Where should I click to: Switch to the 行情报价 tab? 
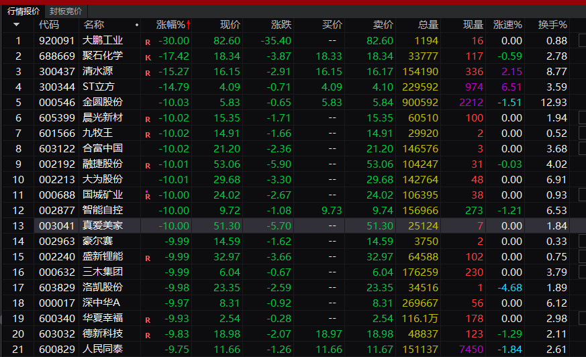[x=23, y=11]
